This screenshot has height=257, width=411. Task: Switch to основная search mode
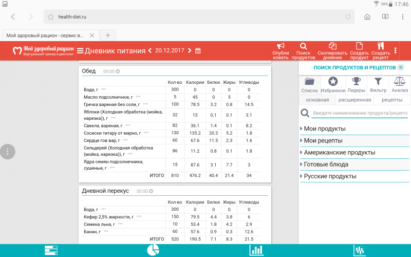point(317,100)
